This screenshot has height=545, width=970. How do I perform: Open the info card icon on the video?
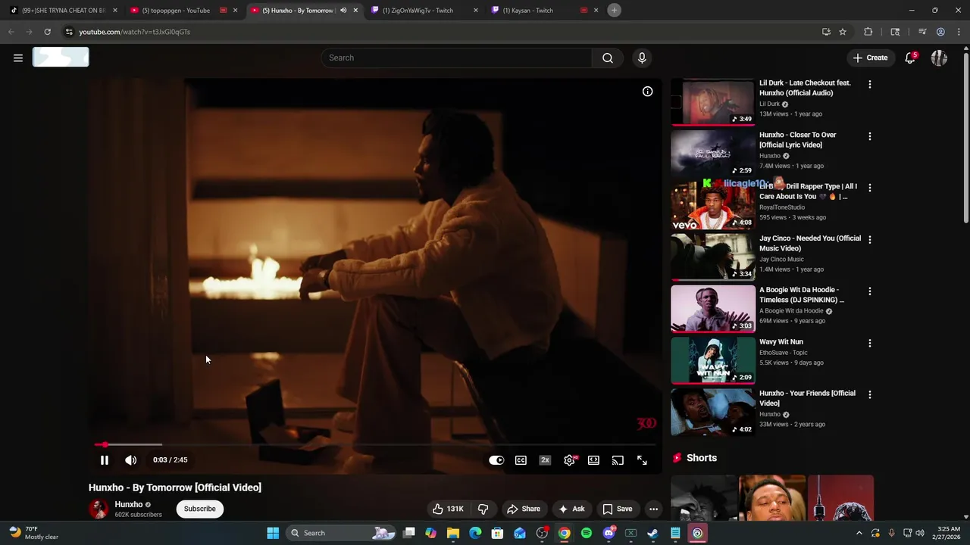647,92
